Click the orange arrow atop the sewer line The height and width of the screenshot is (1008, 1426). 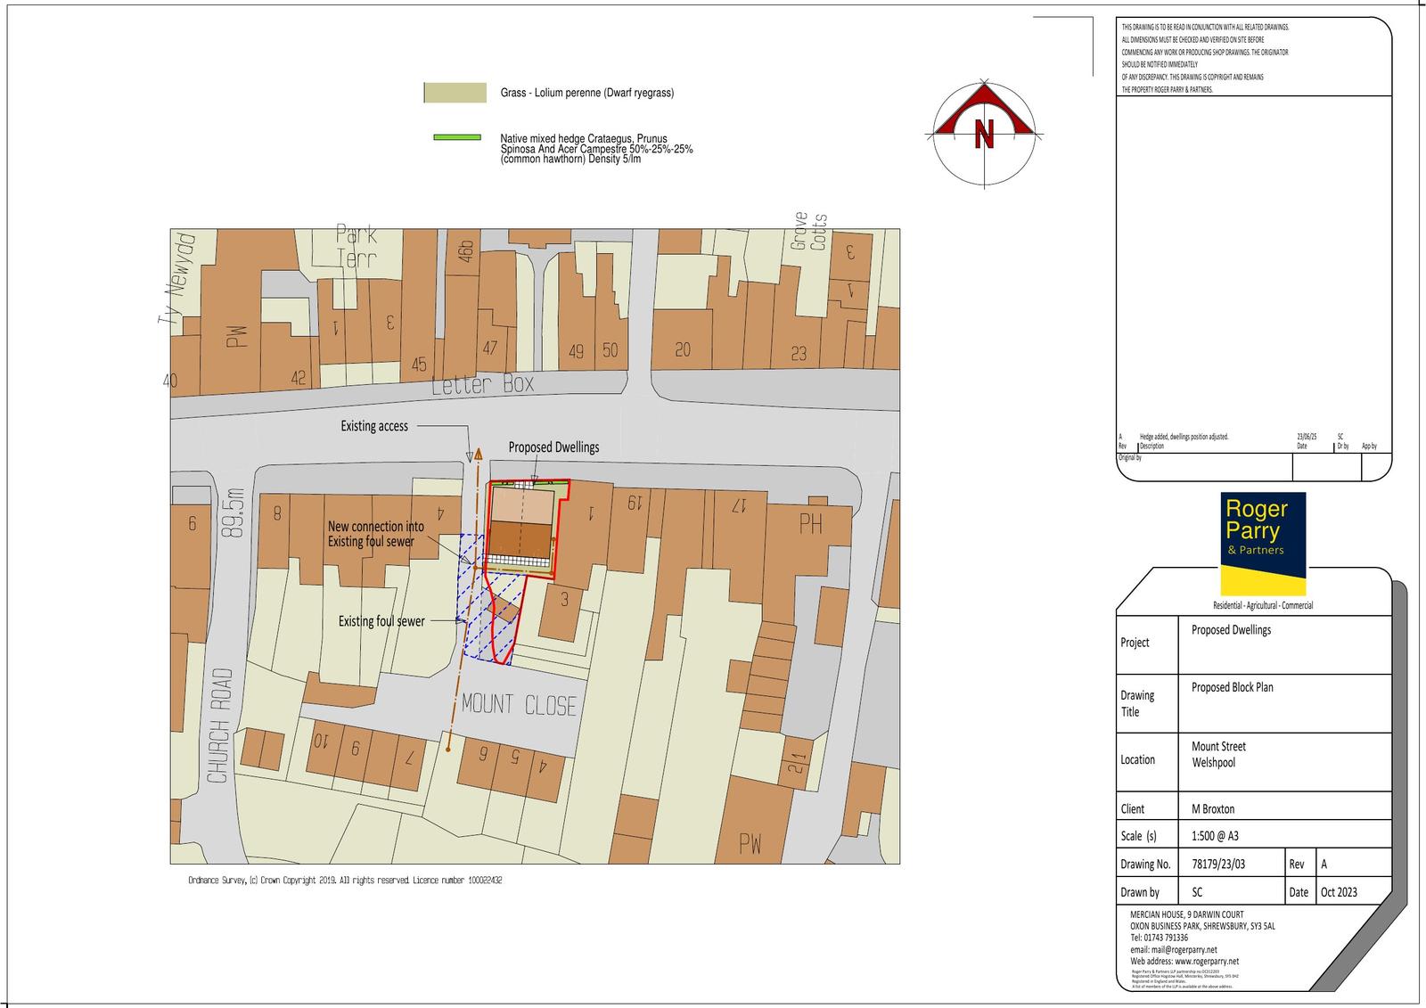(x=479, y=453)
